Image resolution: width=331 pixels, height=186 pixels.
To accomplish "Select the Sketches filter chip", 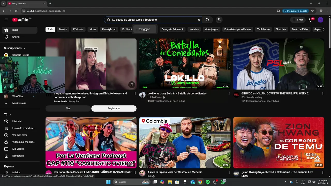I will (281, 29).
